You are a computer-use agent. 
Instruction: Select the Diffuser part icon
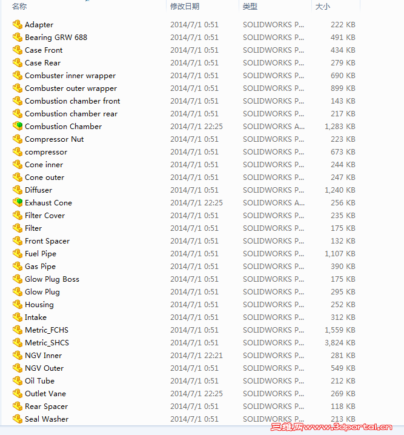18,190
